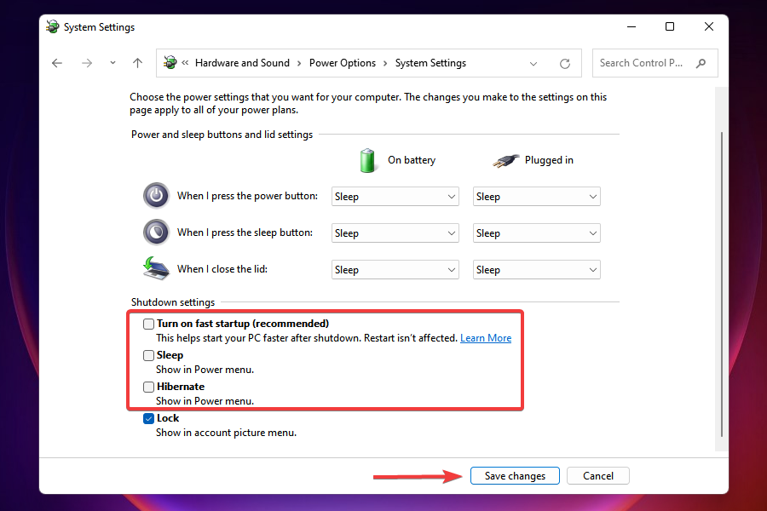Open Hardware and Sound breadcrumb
Image resolution: width=767 pixels, height=511 pixels.
[x=242, y=63]
